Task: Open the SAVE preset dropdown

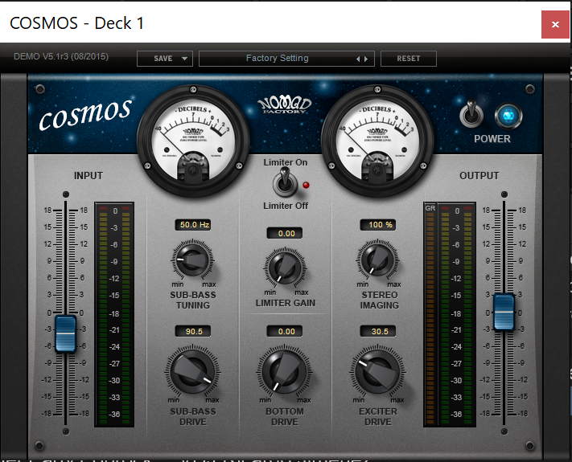Action: click(165, 59)
